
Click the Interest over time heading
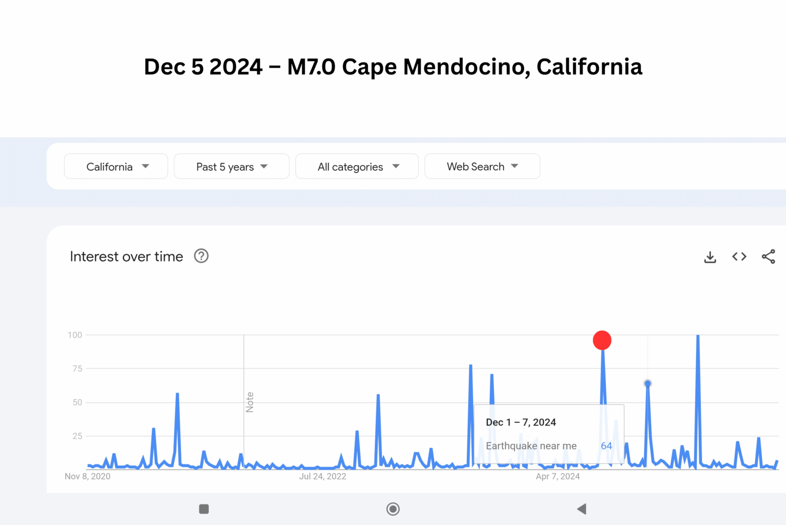click(x=126, y=257)
